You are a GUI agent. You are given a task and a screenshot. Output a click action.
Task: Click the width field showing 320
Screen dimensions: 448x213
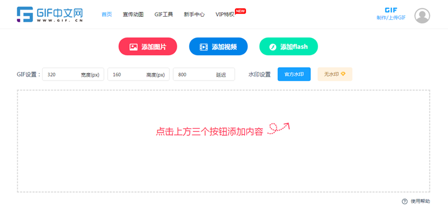click(x=73, y=74)
